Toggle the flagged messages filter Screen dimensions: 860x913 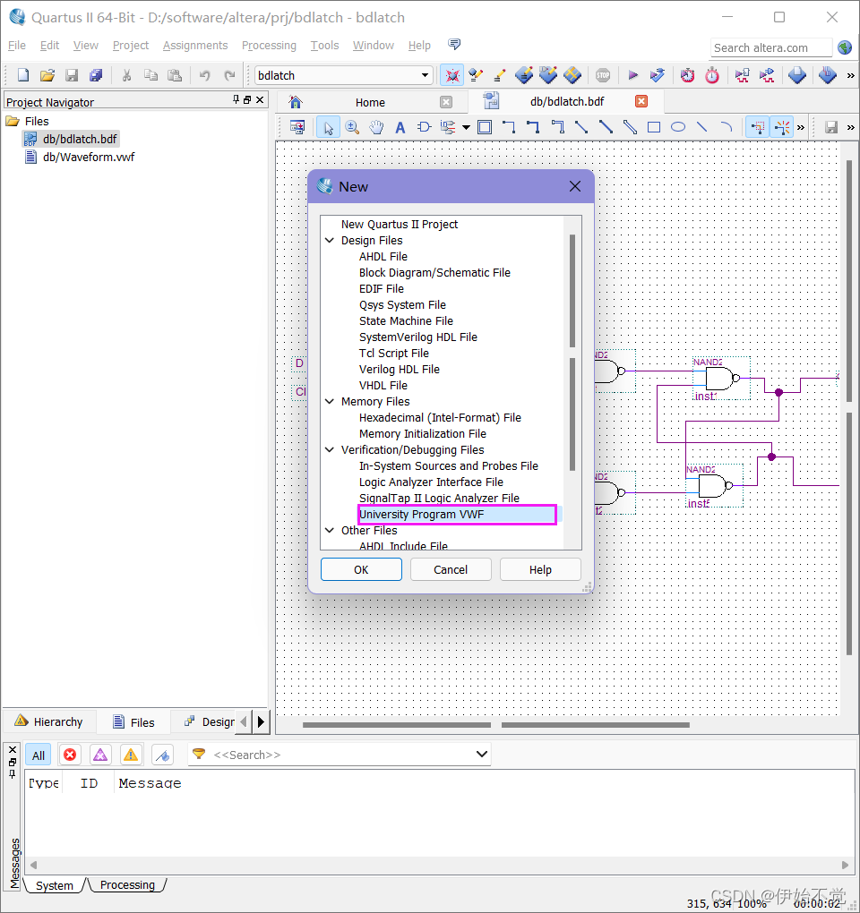(x=162, y=755)
